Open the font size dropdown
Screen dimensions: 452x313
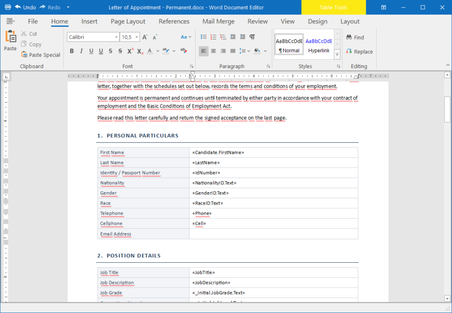point(137,37)
